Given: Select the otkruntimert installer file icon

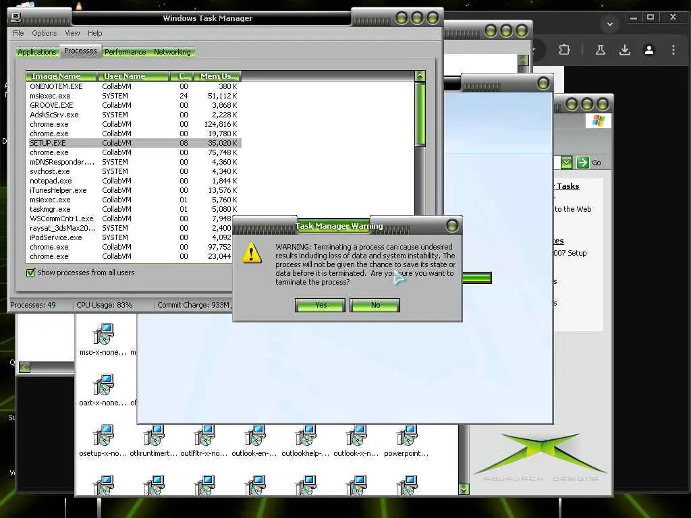Looking at the screenshot, I should [x=154, y=440].
